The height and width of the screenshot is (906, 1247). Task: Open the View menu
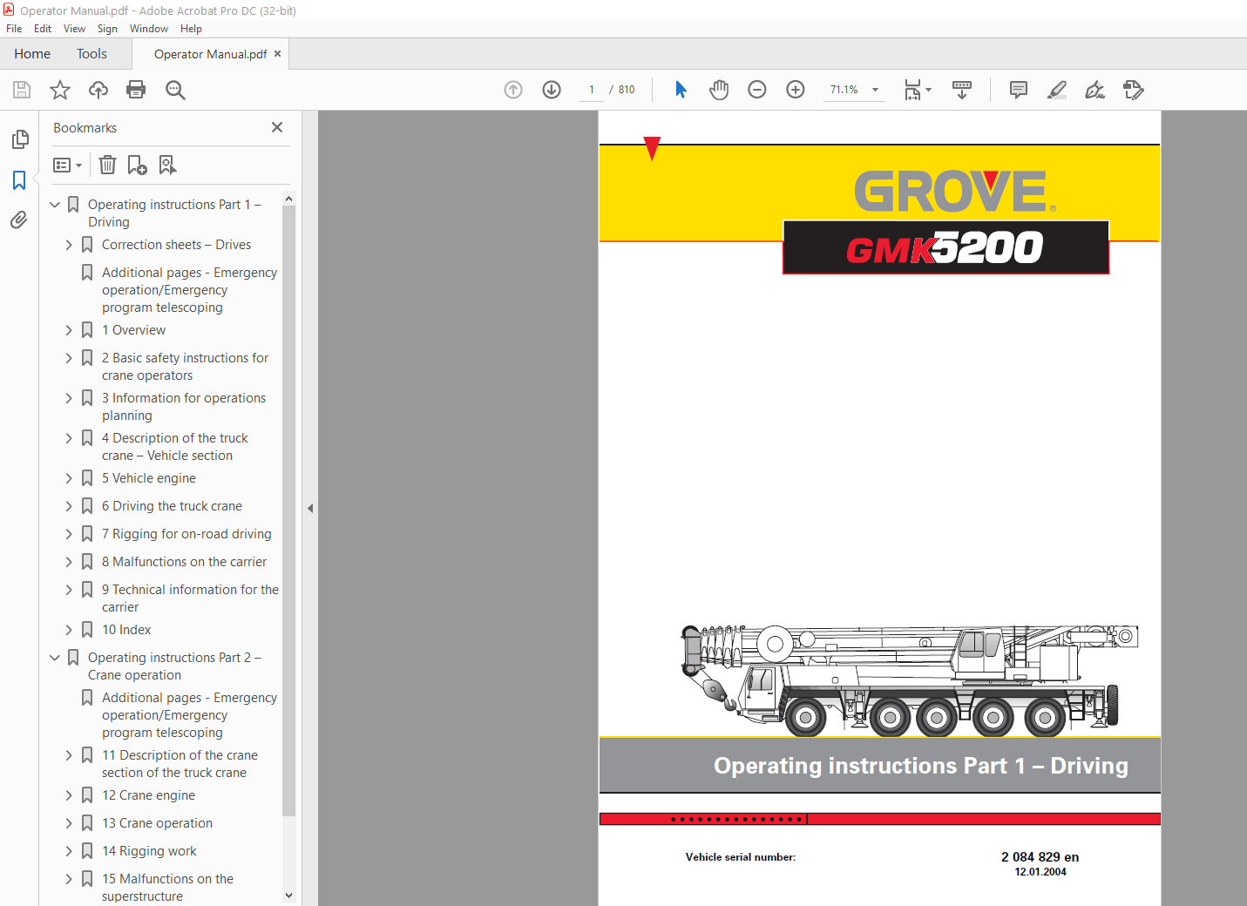[x=74, y=29]
